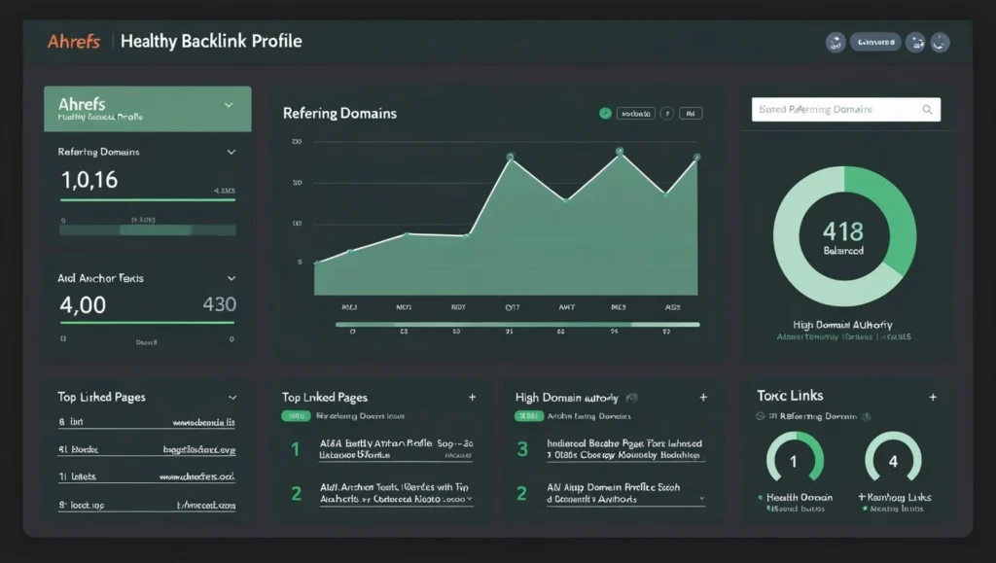Click the timeline range slider below the chart

click(517, 325)
